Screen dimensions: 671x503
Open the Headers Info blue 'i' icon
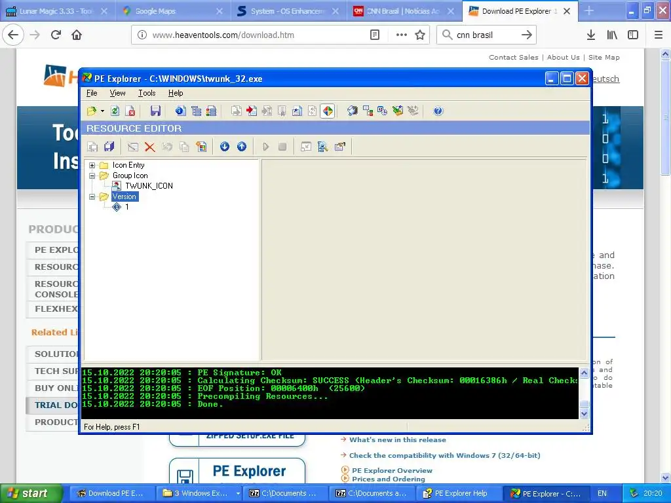pos(180,111)
